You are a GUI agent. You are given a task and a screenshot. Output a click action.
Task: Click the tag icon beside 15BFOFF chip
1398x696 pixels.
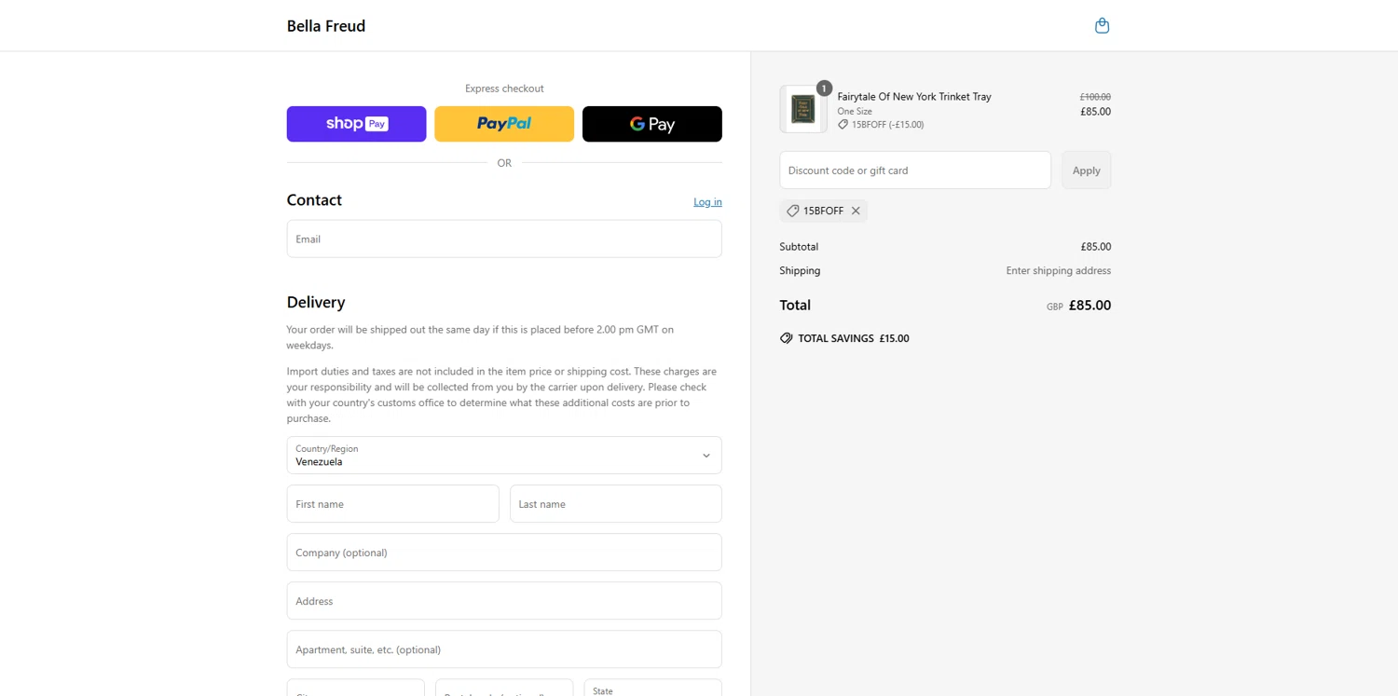pos(793,211)
